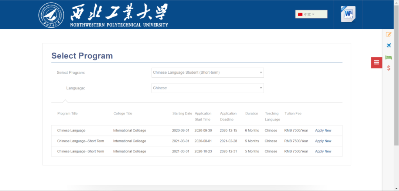Image resolution: width=399 pixels, height=191 pixels.
Task: Click the 2020-10-23 application start cell
Action: [203, 151]
